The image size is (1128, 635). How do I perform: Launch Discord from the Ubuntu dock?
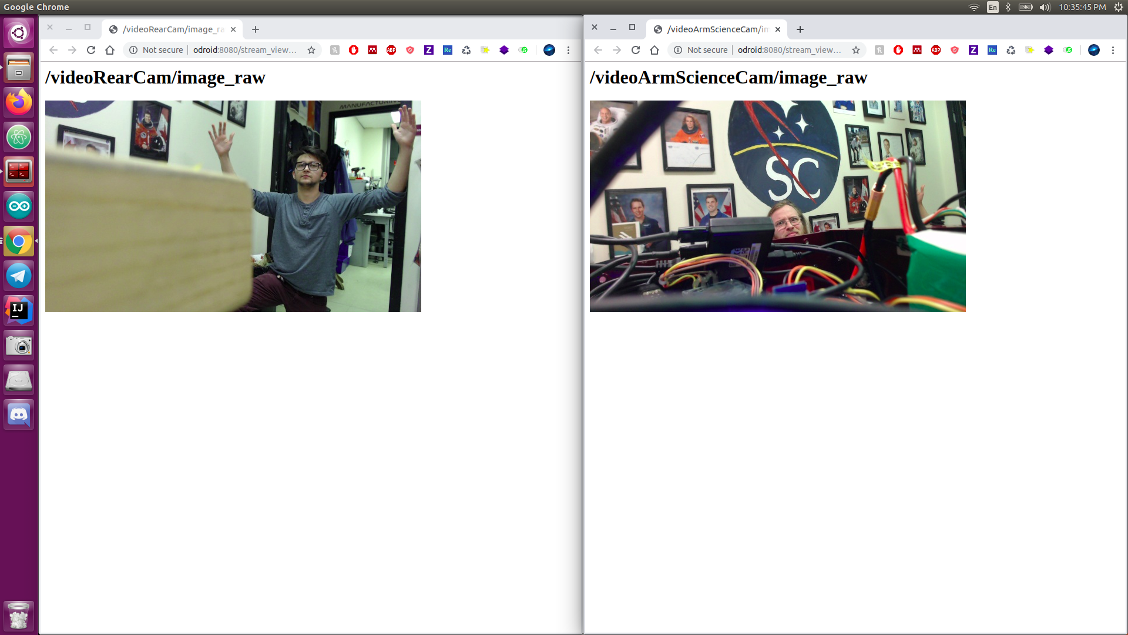point(19,415)
